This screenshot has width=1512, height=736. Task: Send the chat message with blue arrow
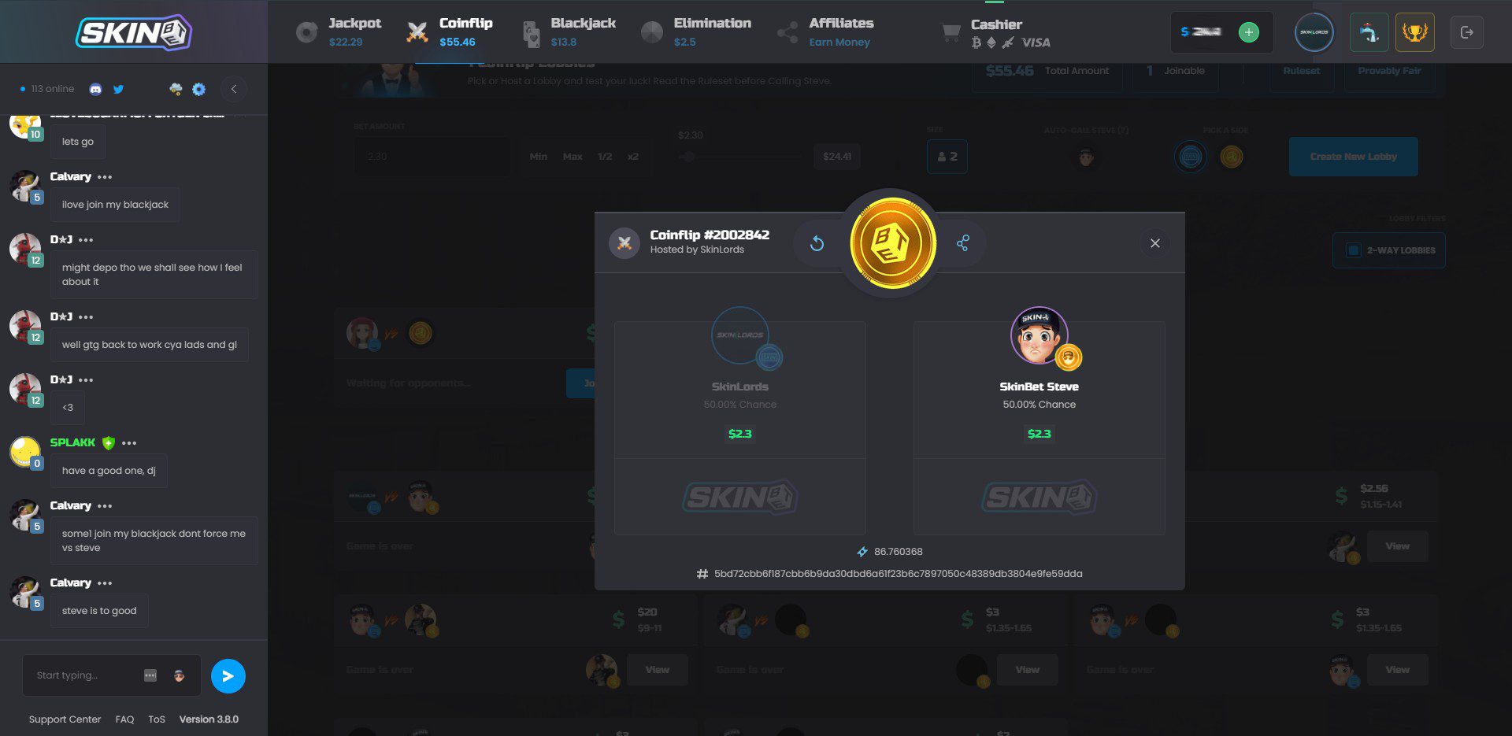(228, 675)
